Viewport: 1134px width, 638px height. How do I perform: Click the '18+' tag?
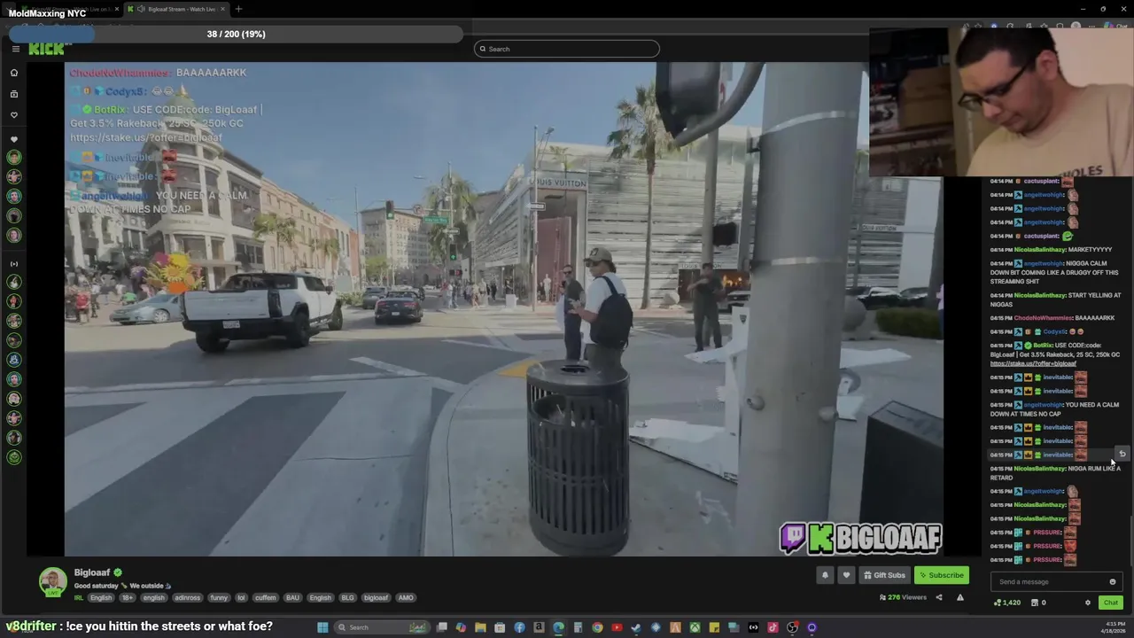tap(128, 597)
